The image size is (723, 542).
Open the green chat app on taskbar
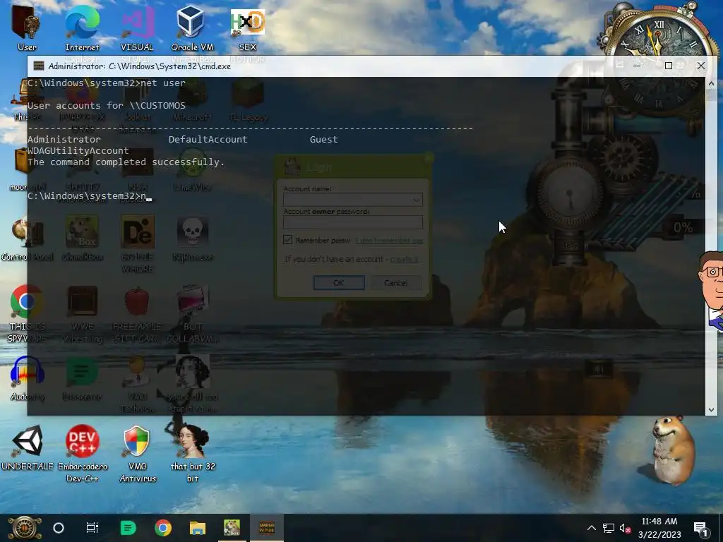[128, 528]
